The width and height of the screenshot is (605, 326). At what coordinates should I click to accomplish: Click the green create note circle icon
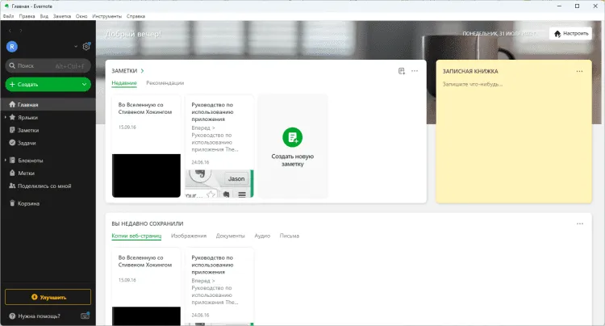[x=293, y=137]
